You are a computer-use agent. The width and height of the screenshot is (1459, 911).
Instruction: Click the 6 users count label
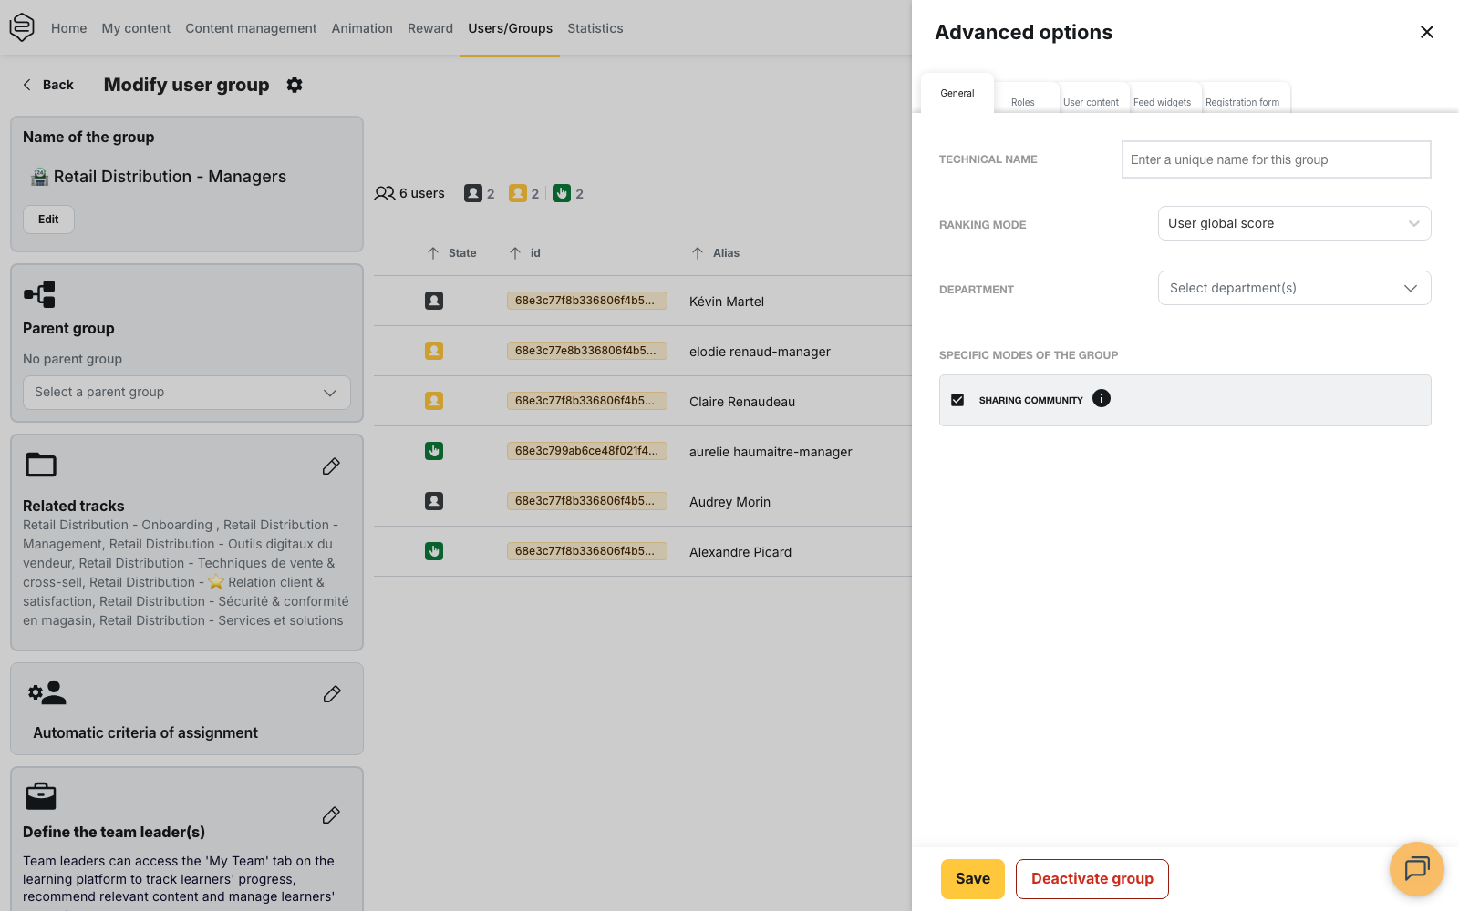pos(409,193)
